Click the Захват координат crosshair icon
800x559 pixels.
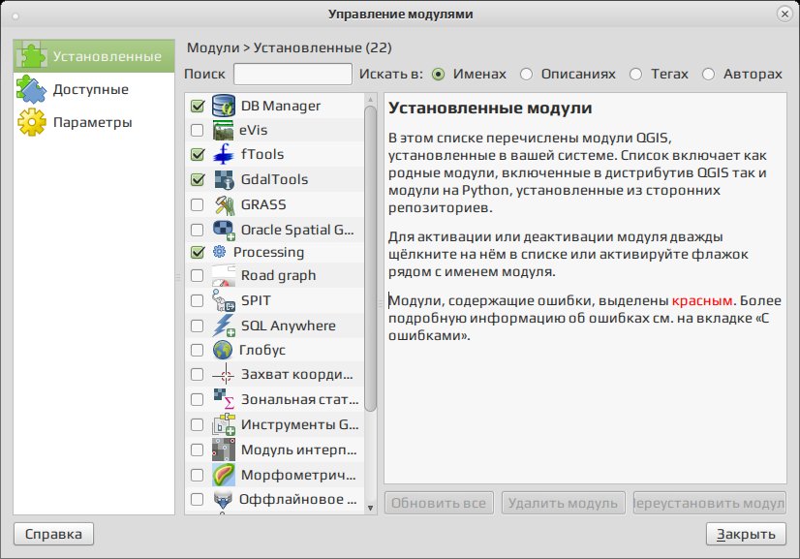(x=224, y=375)
